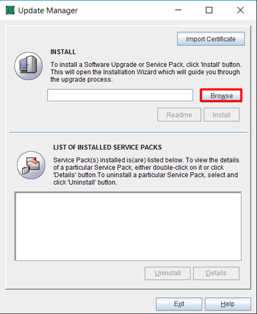Click the grayed-out Install button
The height and width of the screenshot is (314, 257).
coord(221,115)
